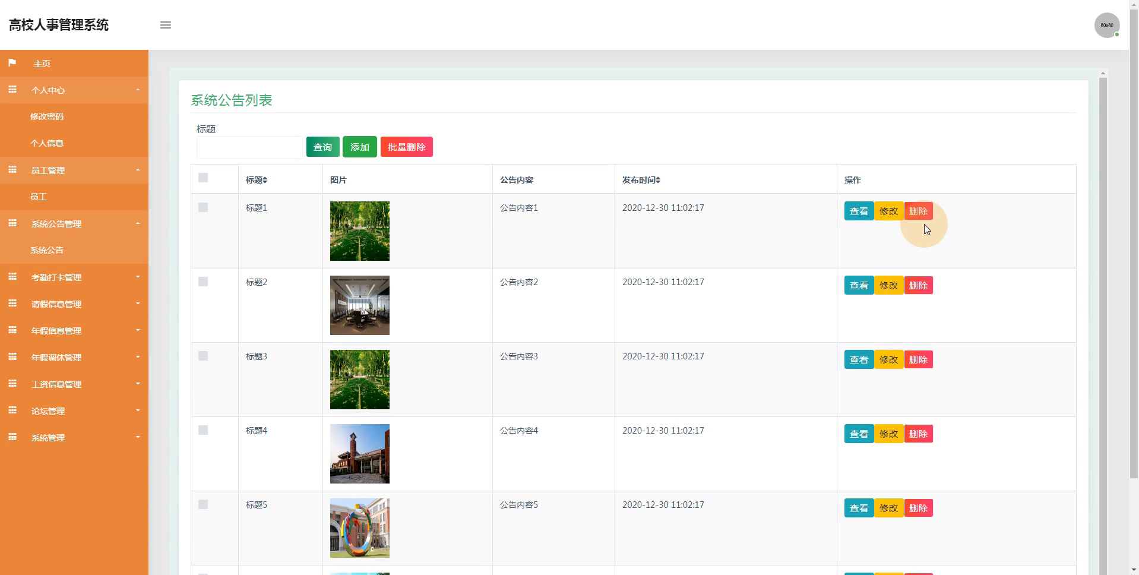Click 删除 for row 标题1
This screenshot has width=1139, height=575.
coord(918,211)
